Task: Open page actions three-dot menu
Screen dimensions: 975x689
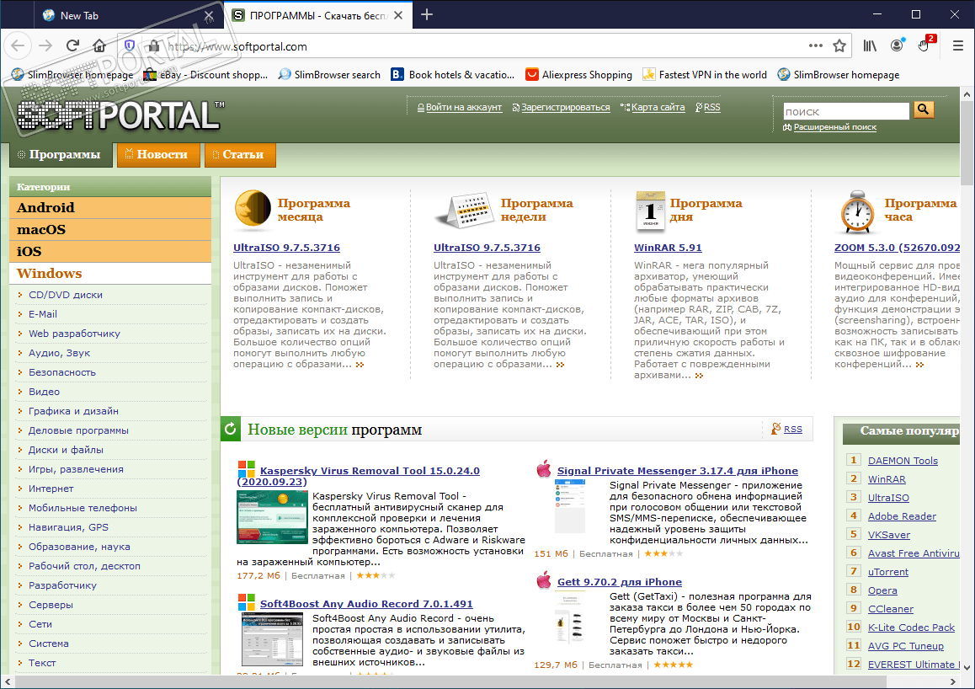Action: [x=815, y=46]
